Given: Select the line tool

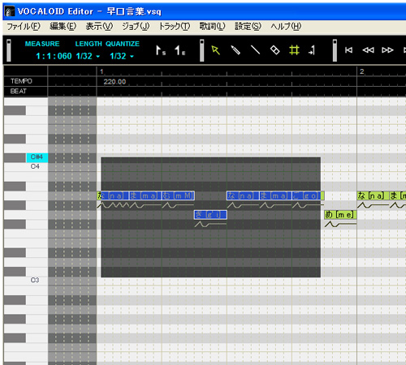Looking at the screenshot, I should click(x=255, y=50).
